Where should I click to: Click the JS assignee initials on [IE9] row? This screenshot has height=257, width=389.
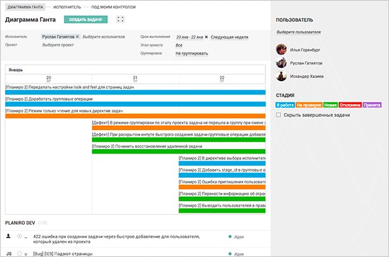[x=9, y=254]
